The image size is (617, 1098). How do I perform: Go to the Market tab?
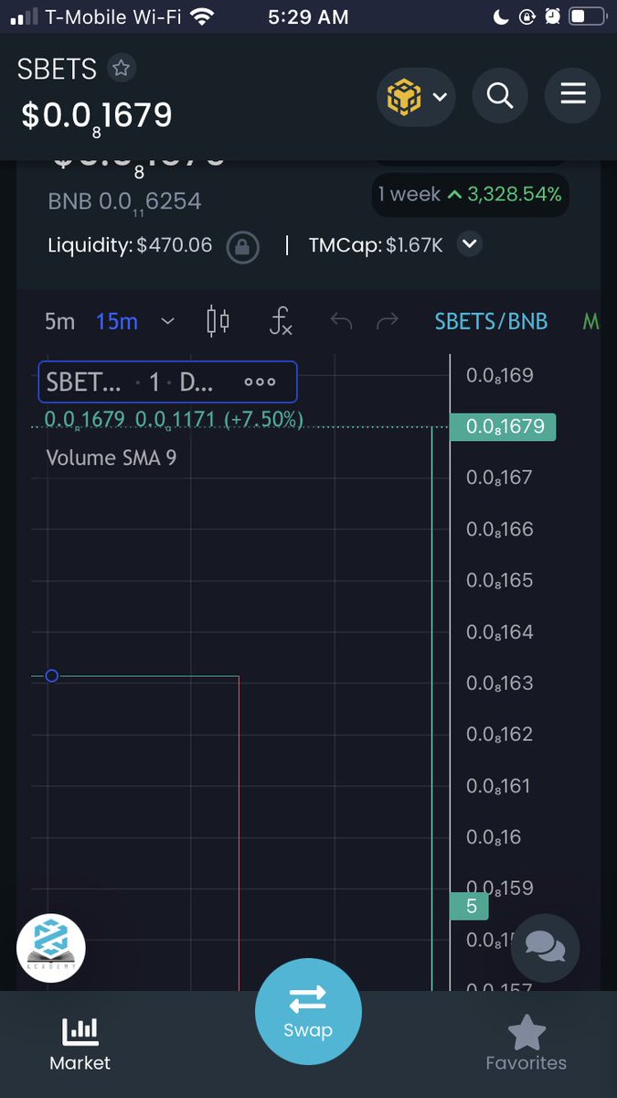(x=80, y=1044)
